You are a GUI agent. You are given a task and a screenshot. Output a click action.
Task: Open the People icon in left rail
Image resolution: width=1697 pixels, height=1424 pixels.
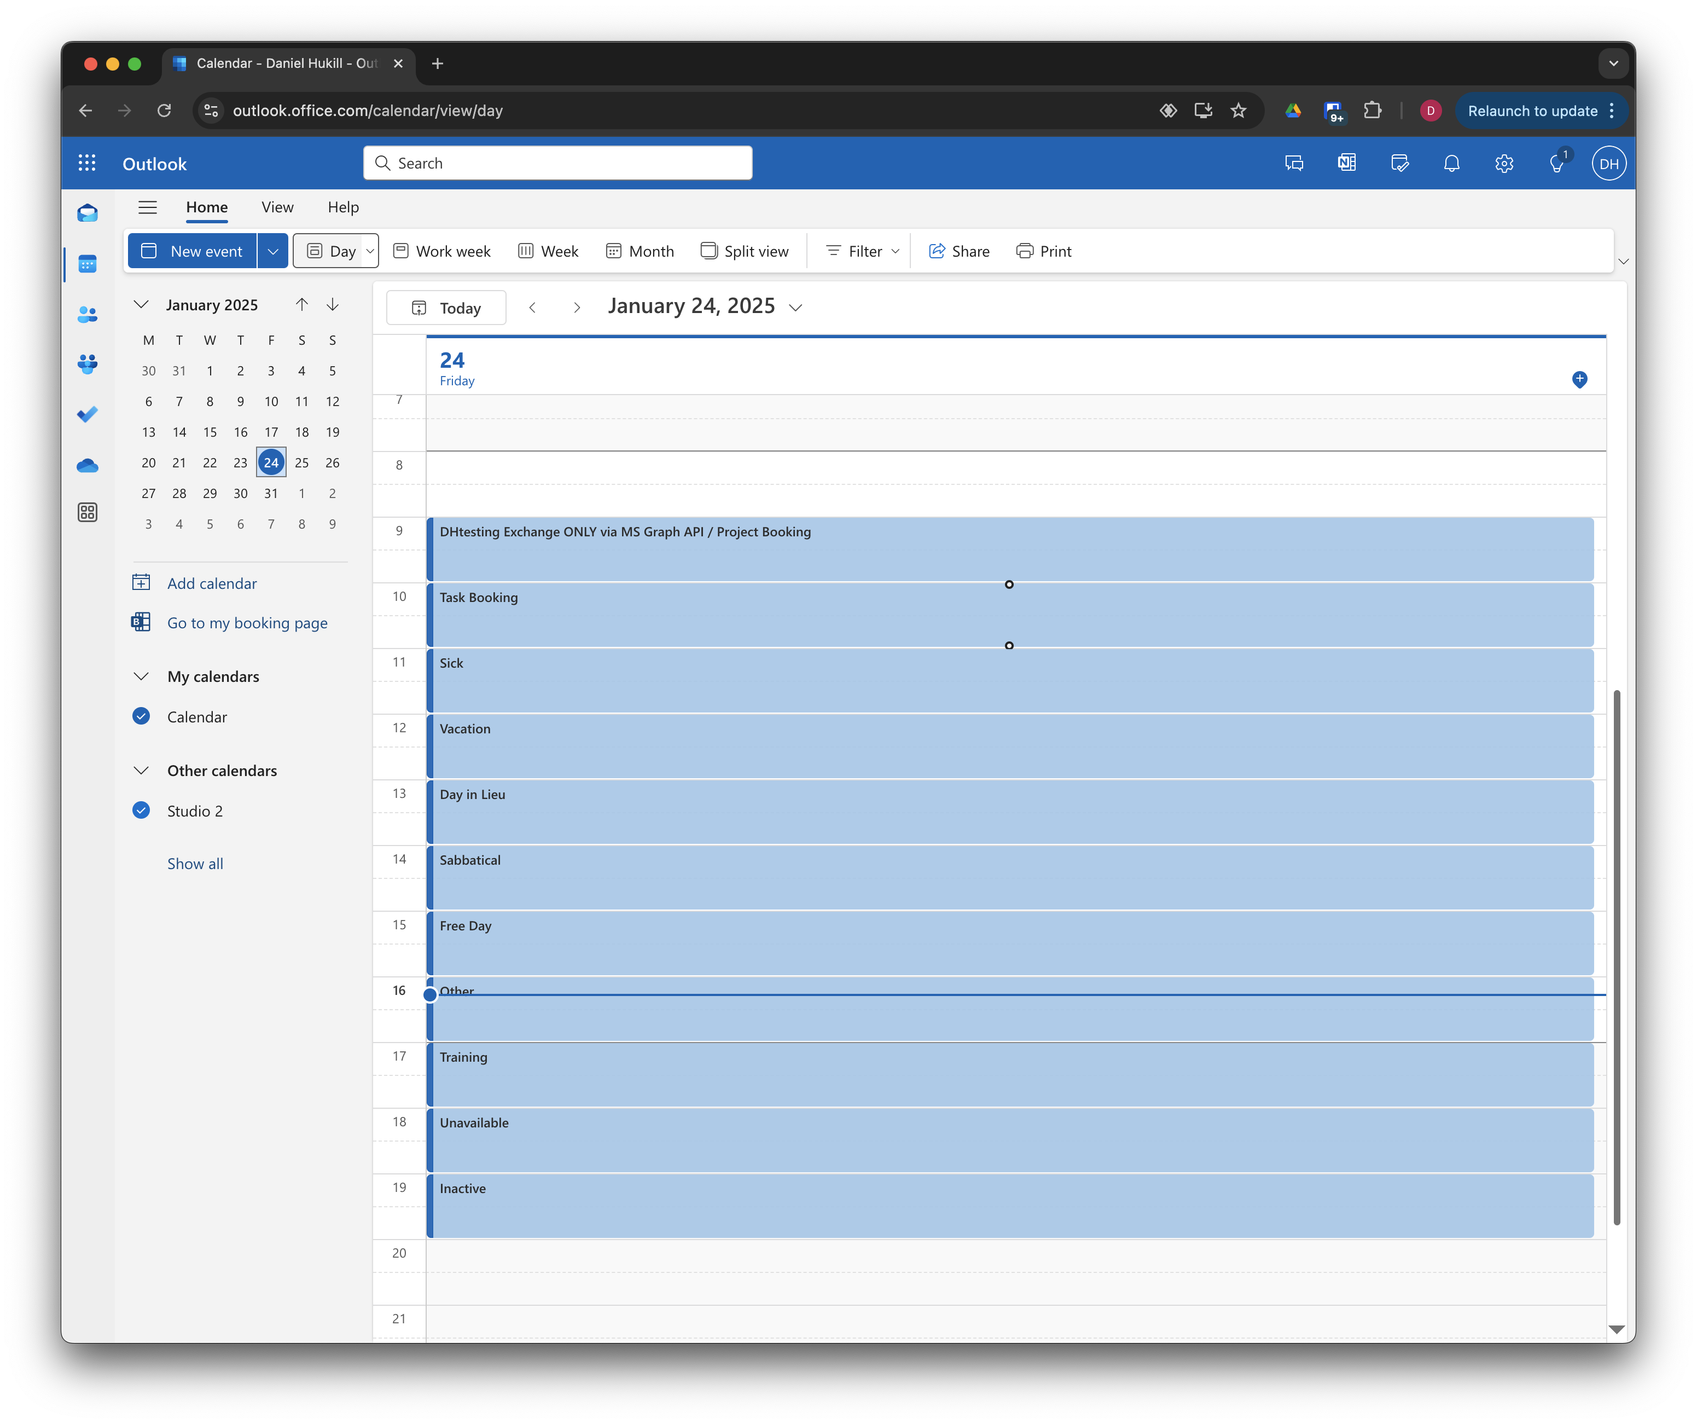click(88, 314)
